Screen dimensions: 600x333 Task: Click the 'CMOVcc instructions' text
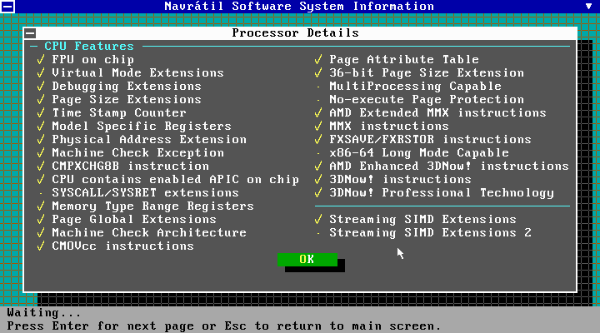click(x=122, y=246)
